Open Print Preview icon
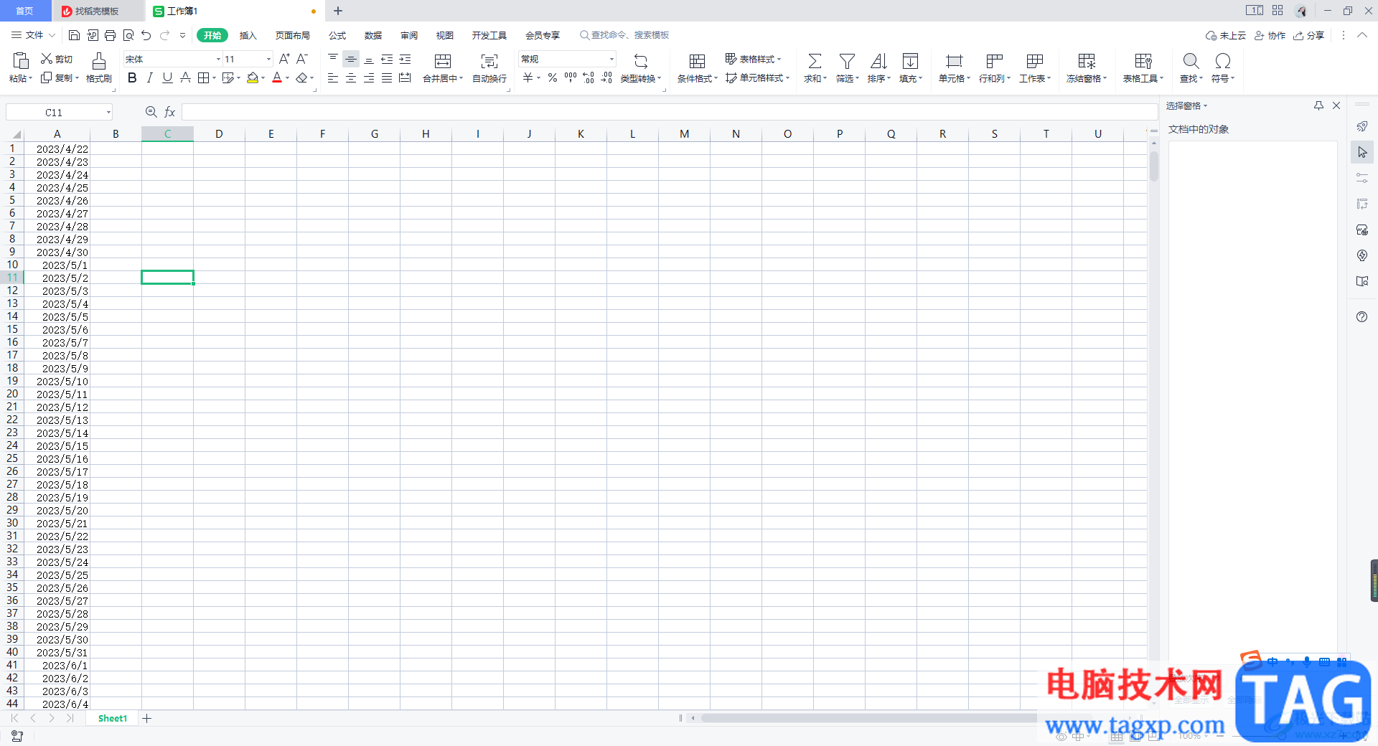 pyautogui.click(x=128, y=35)
